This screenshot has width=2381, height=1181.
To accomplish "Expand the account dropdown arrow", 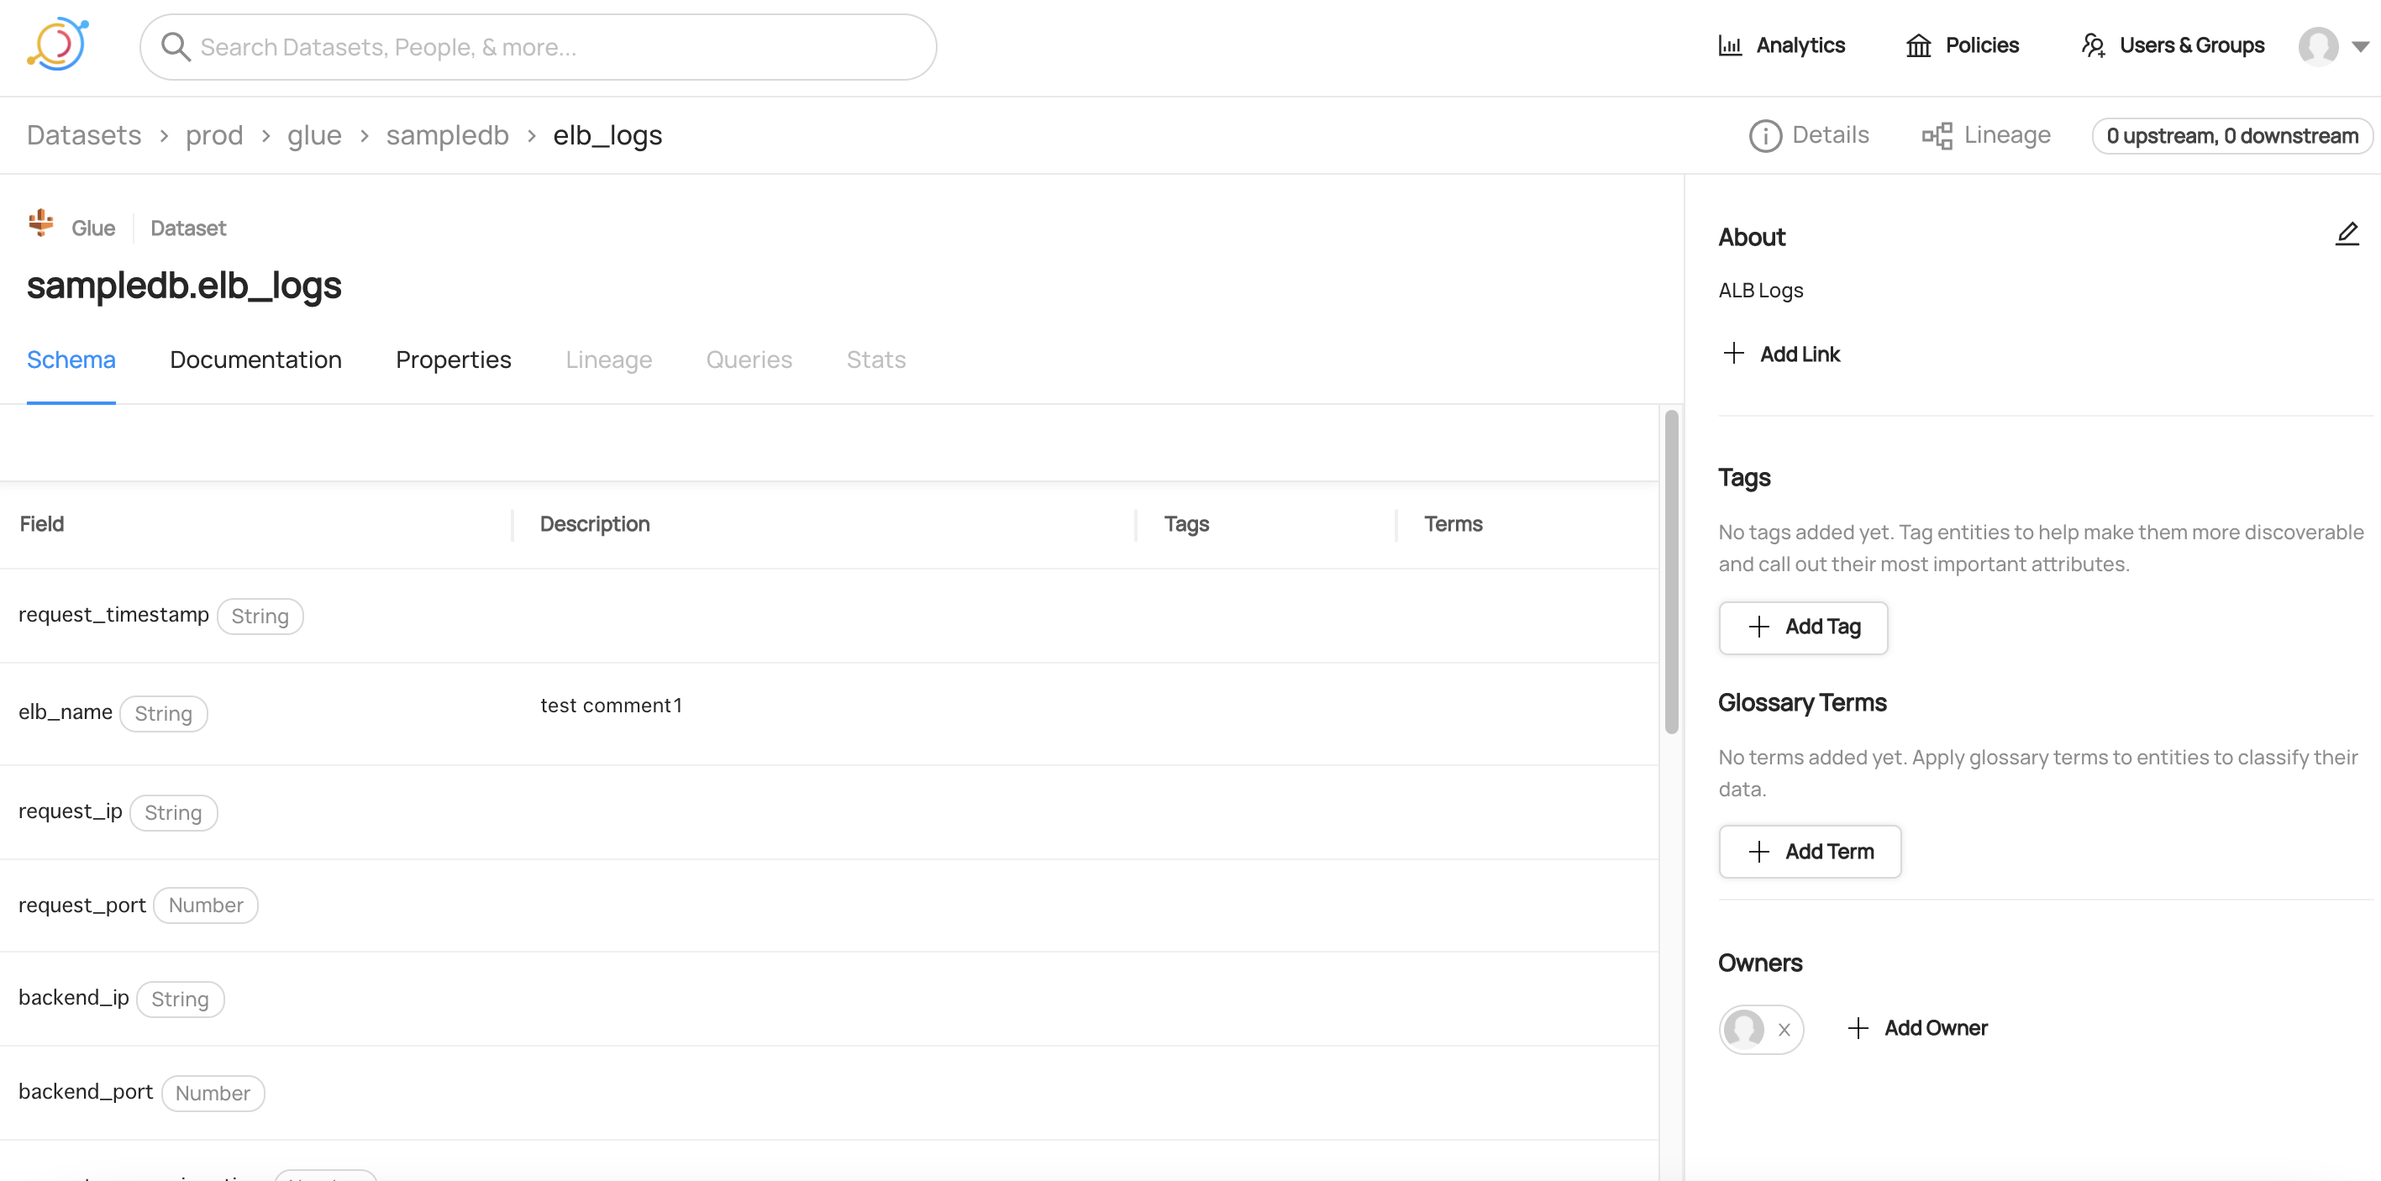I will coord(2360,47).
